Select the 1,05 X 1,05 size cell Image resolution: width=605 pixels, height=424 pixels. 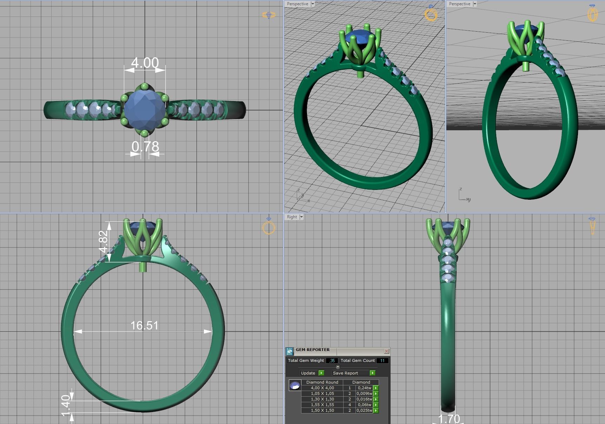click(322, 393)
